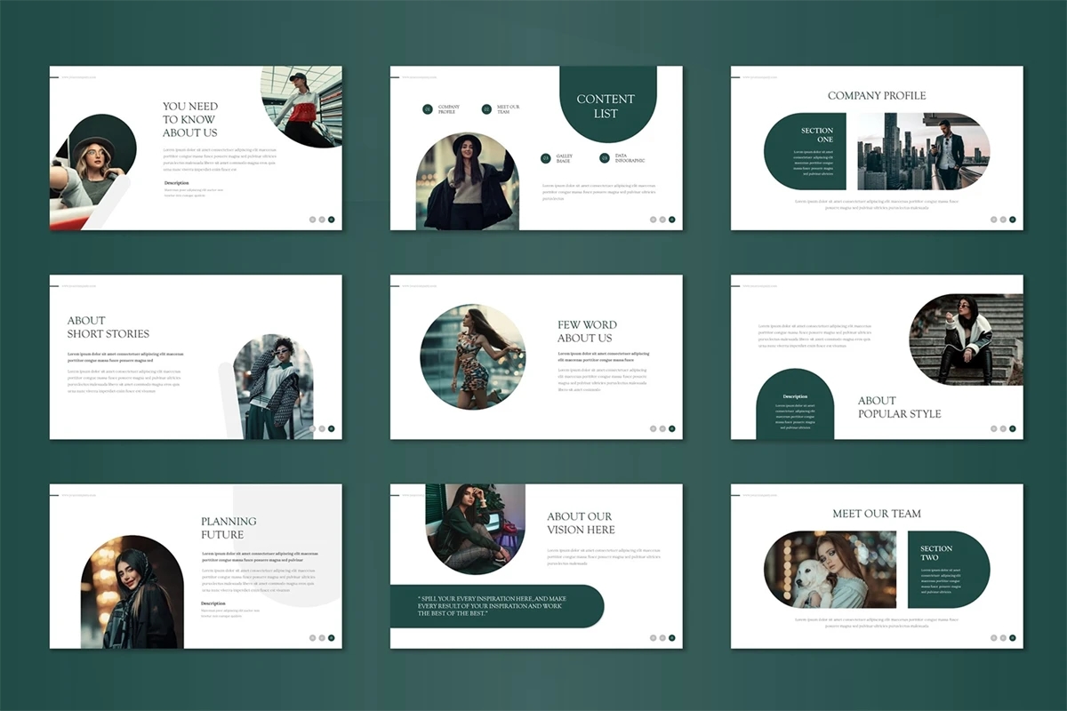Image resolution: width=1067 pixels, height=711 pixels.
Task: Click the dark green pagination dot on Few Word About Us slide
Action: [672, 428]
